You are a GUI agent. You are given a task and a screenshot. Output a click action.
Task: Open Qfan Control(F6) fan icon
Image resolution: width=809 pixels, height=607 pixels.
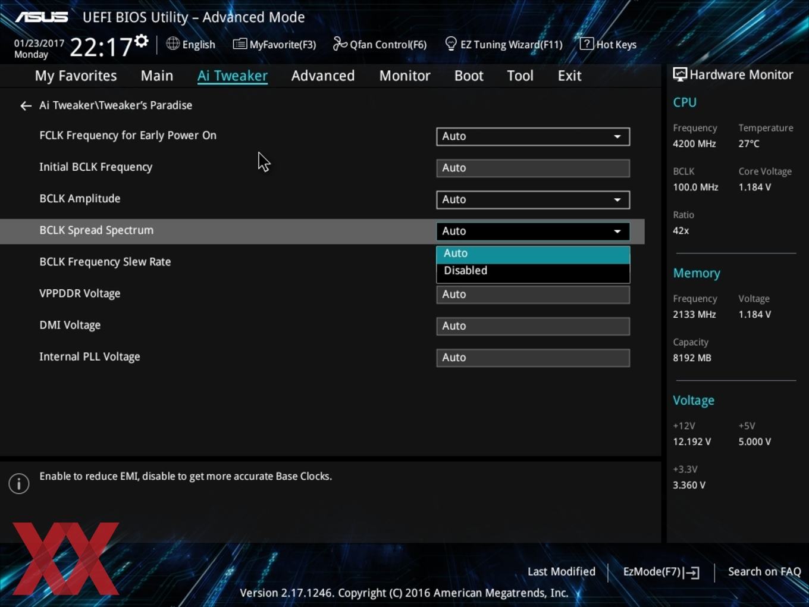pyautogui.click(x=340, y=43)
